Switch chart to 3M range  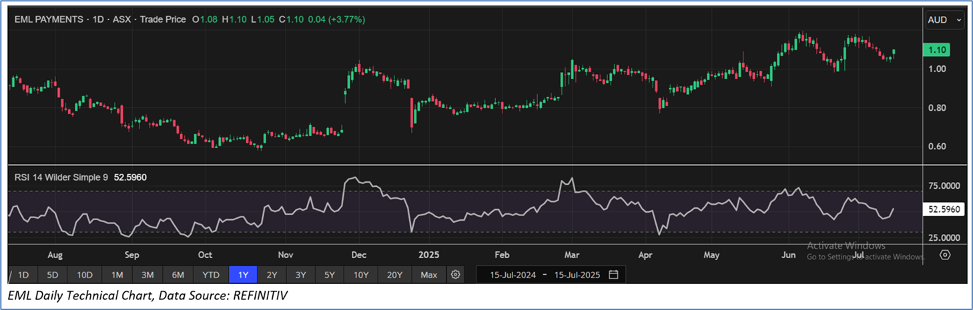[147, 275]
